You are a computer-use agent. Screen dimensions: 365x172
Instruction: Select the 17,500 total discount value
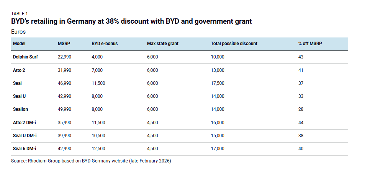click(218, 83)
